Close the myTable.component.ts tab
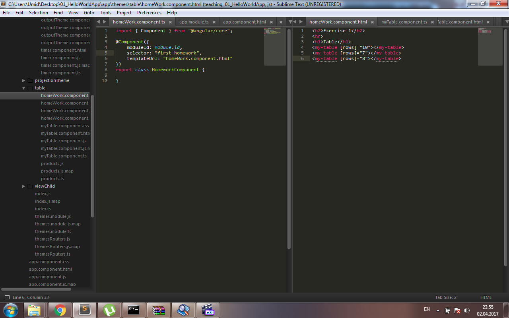 (x=432, y=22)
